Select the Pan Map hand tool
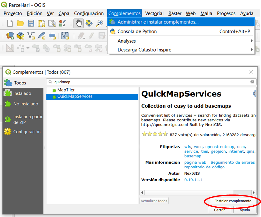Viewport: 261px width, 217px height. pyautogui.click(x=79, y=23)
